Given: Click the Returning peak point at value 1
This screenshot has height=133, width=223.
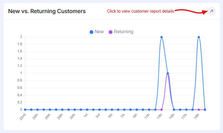Looking at the screenshot, I should [x=168, y=73].
